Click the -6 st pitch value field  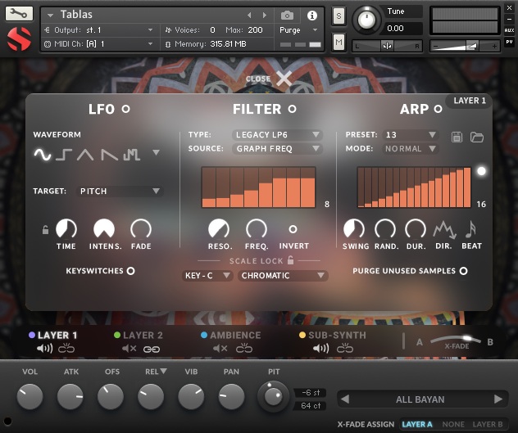click(x=310, y=392)
